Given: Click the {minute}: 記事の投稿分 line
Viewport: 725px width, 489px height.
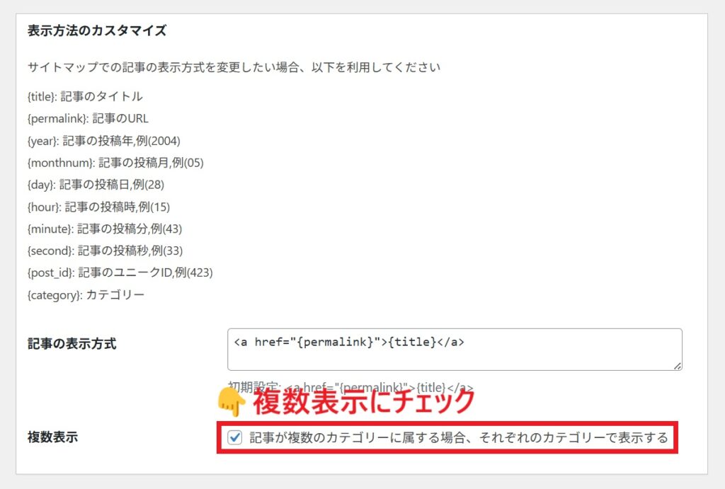Looking at the screenshot, I should (x=105, y=229).
